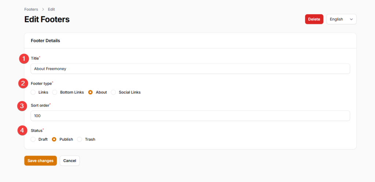Click the red number 2 annotation badge

coord(23,84)
